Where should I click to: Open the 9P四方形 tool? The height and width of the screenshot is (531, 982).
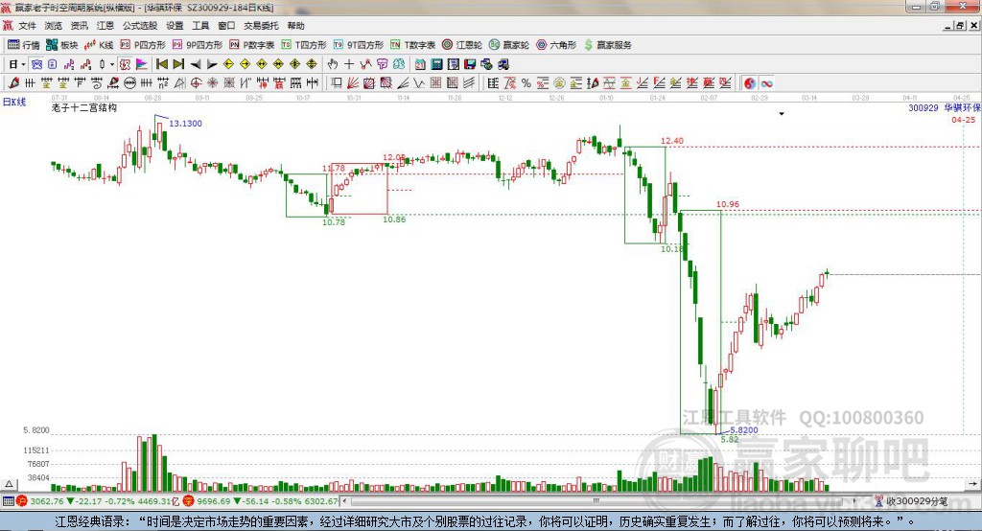[198, 45]
